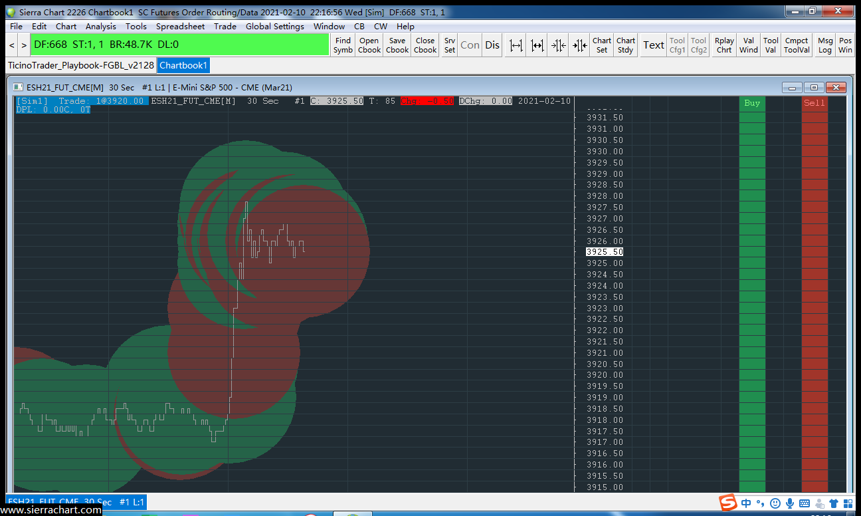Open the Tools menu
Viewport: 861px width, 516px height.
(136, 27)
